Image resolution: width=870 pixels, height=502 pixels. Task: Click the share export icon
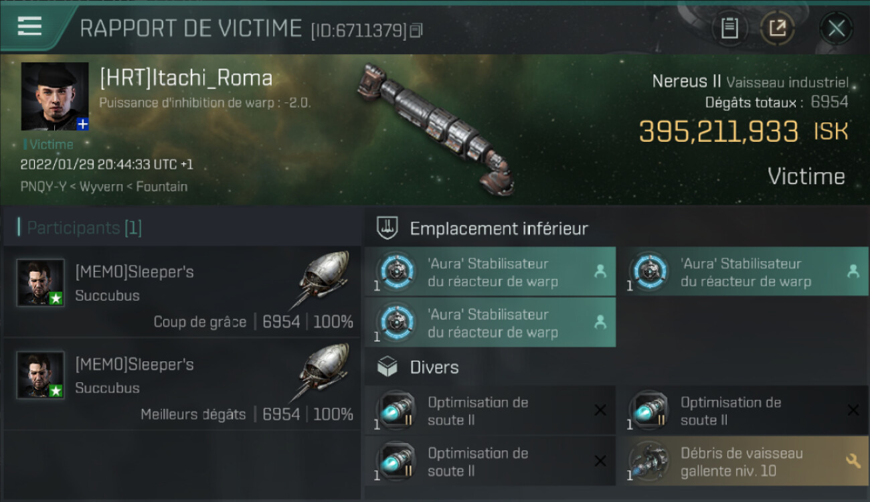tap(778, 28)
